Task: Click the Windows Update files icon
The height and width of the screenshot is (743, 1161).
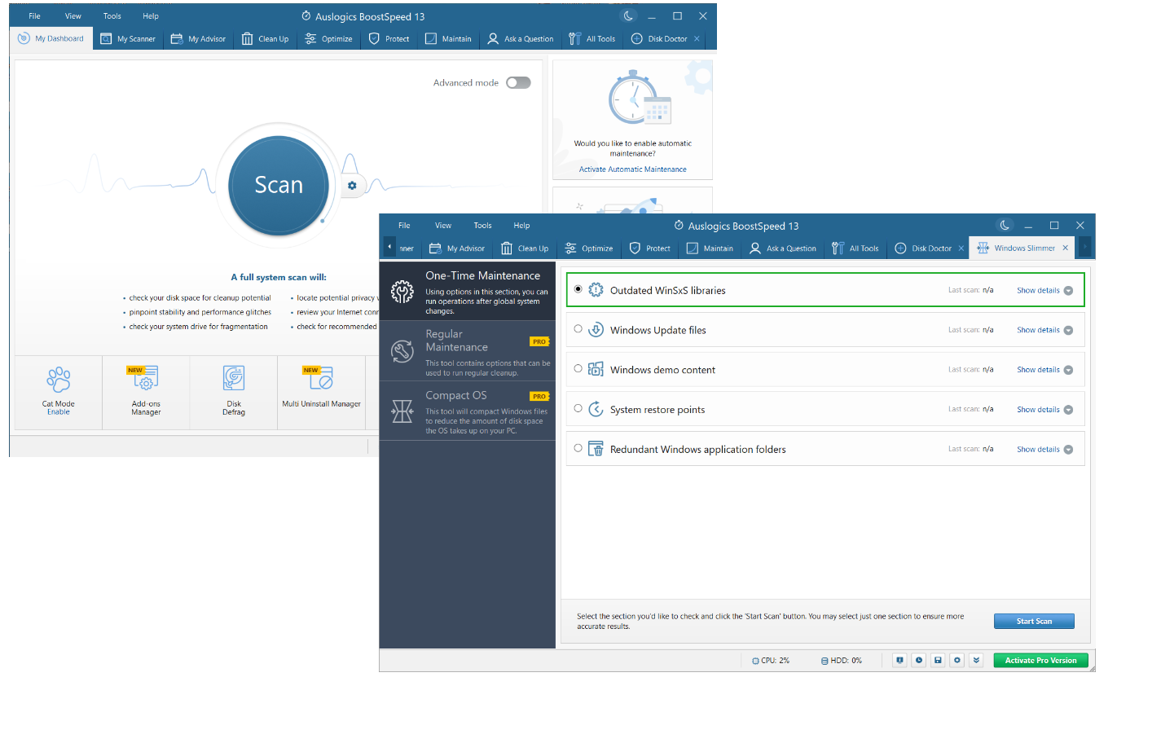Action: [596, 330]
